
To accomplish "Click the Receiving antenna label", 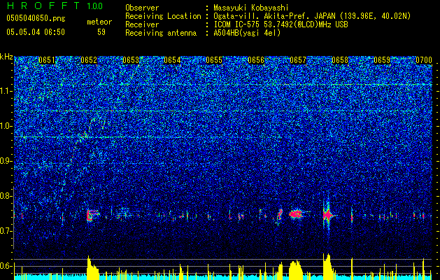I will (161, 33).
